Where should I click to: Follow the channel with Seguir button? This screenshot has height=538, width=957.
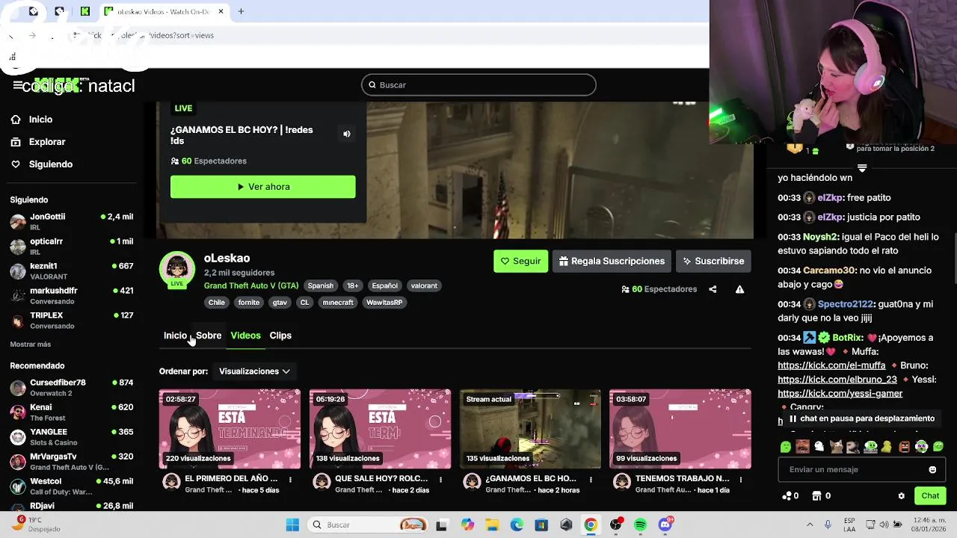click(x=520, y=261)
